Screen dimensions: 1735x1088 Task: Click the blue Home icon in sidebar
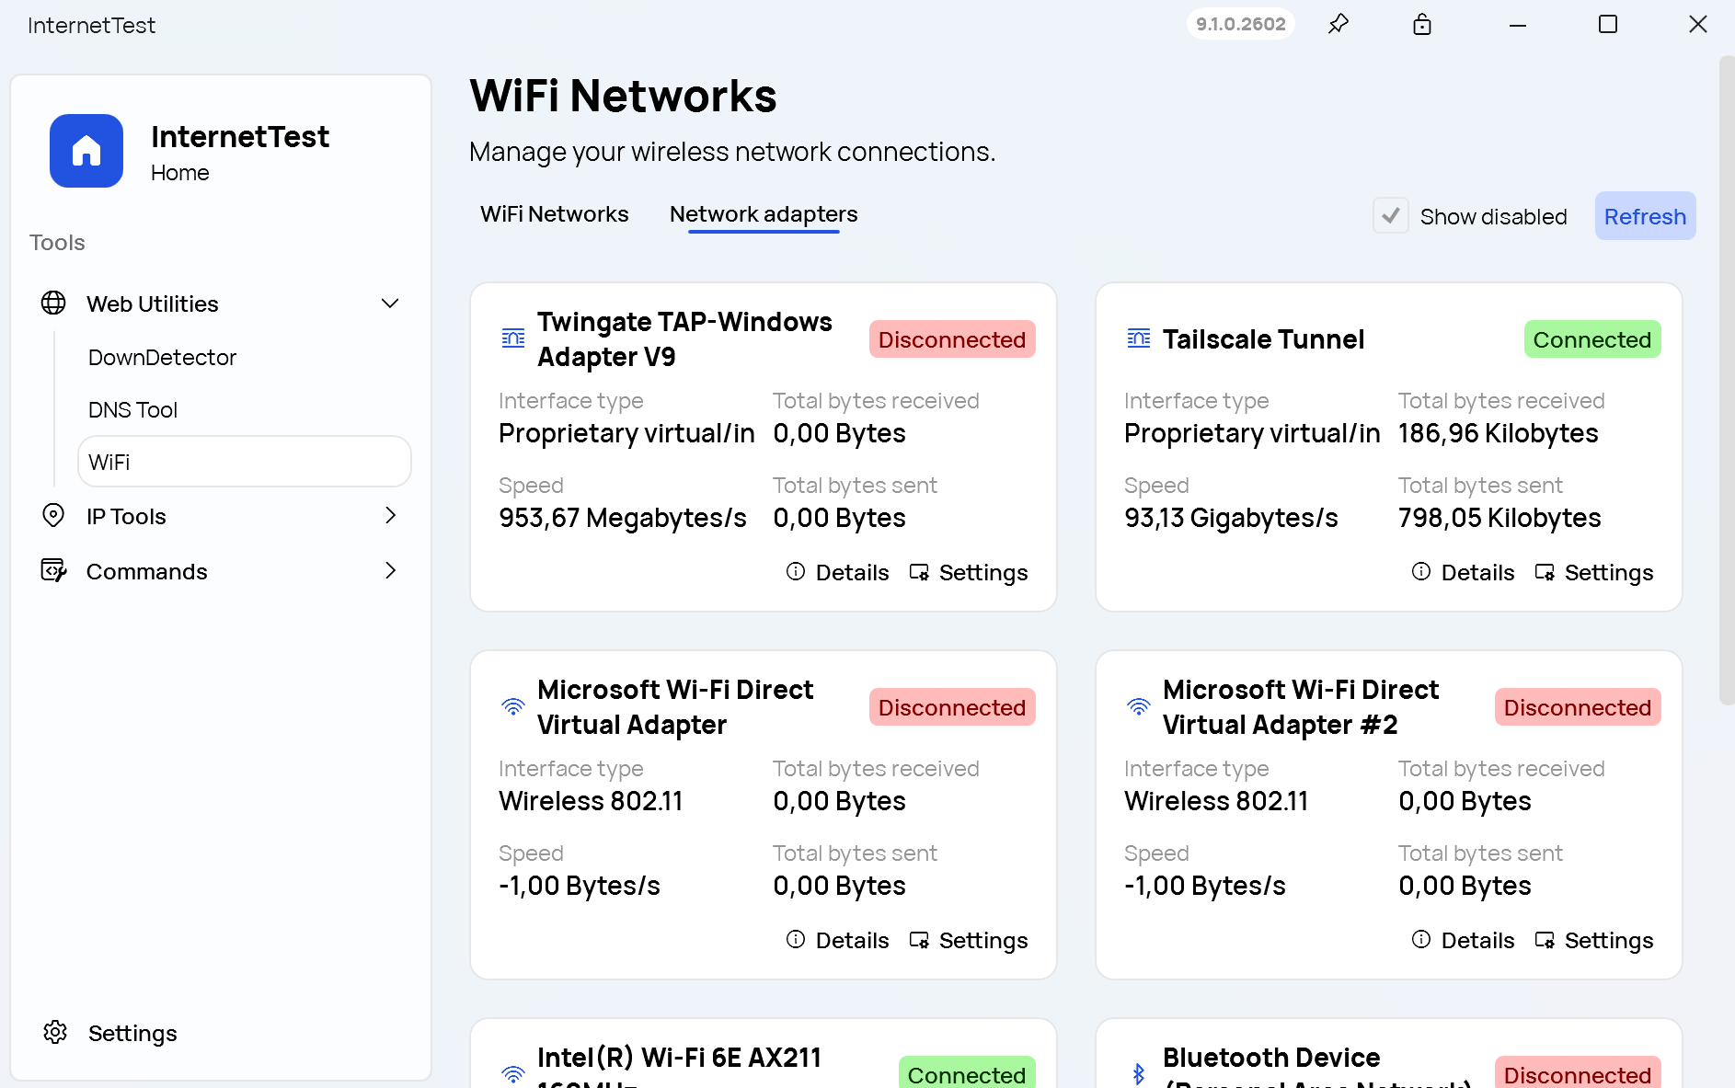(x=86, y=151)
